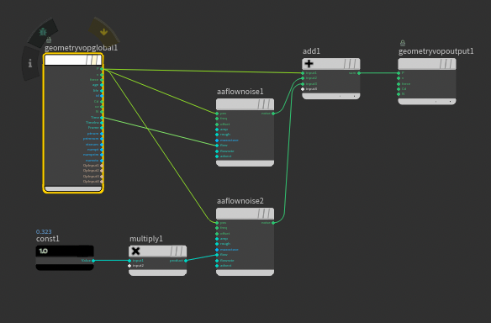Collapse multiply1 via its footer bar
Screen dimensions: 491x323
[x=157, y=273]
